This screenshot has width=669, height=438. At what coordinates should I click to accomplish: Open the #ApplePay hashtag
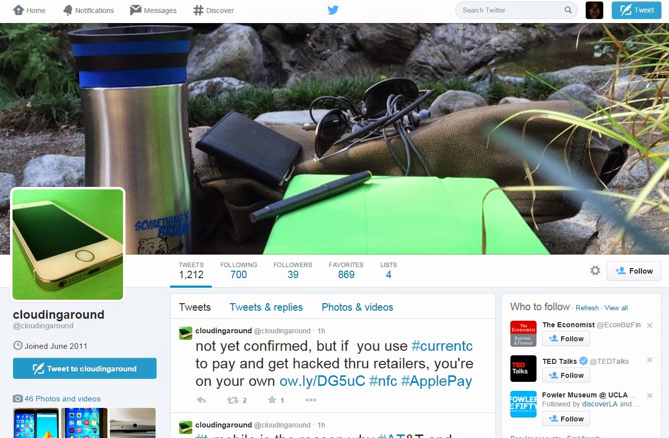[437, 381]
